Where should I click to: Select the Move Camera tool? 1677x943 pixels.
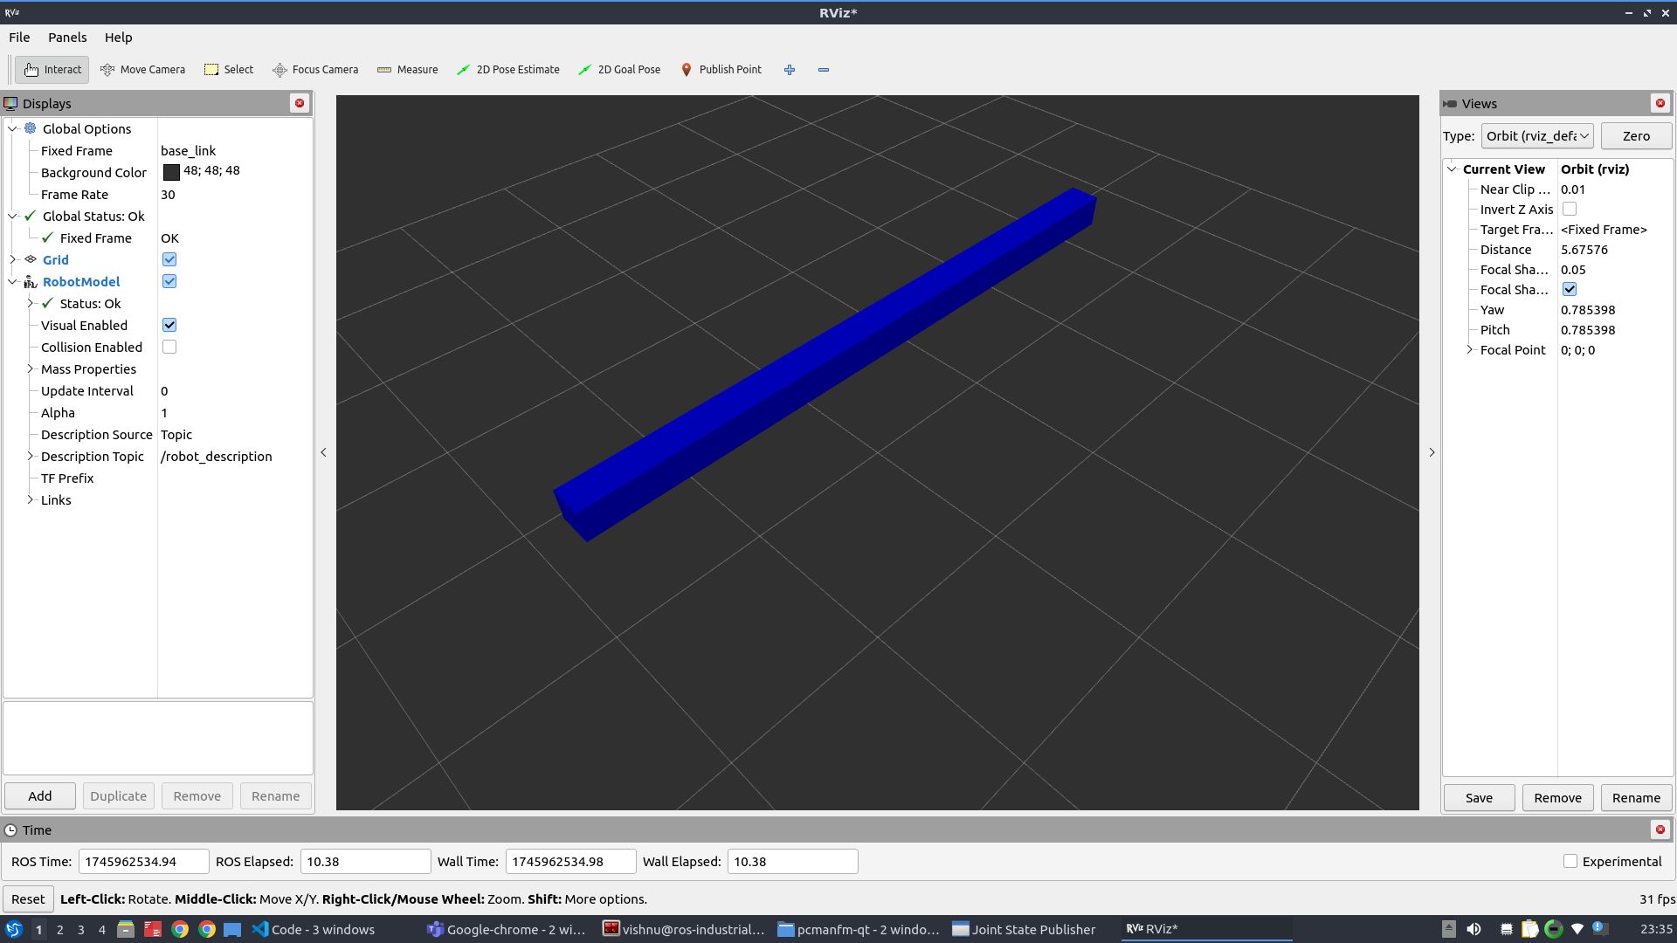tap(142, 70)
